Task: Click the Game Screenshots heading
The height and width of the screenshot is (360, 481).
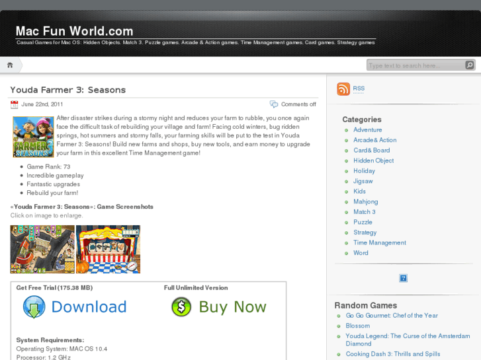Action: click(81, 207)
